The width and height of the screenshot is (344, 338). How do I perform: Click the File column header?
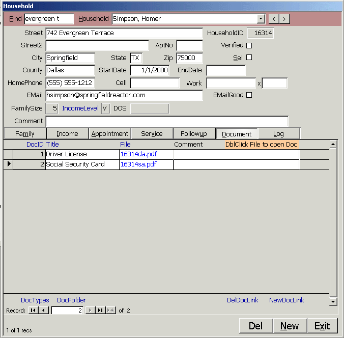pos(125,145)
